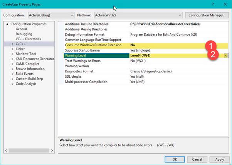232x165 pixels.
Task: Select the C/C++ tree item label
Action: pyautogui.click(x=21, y=44)
